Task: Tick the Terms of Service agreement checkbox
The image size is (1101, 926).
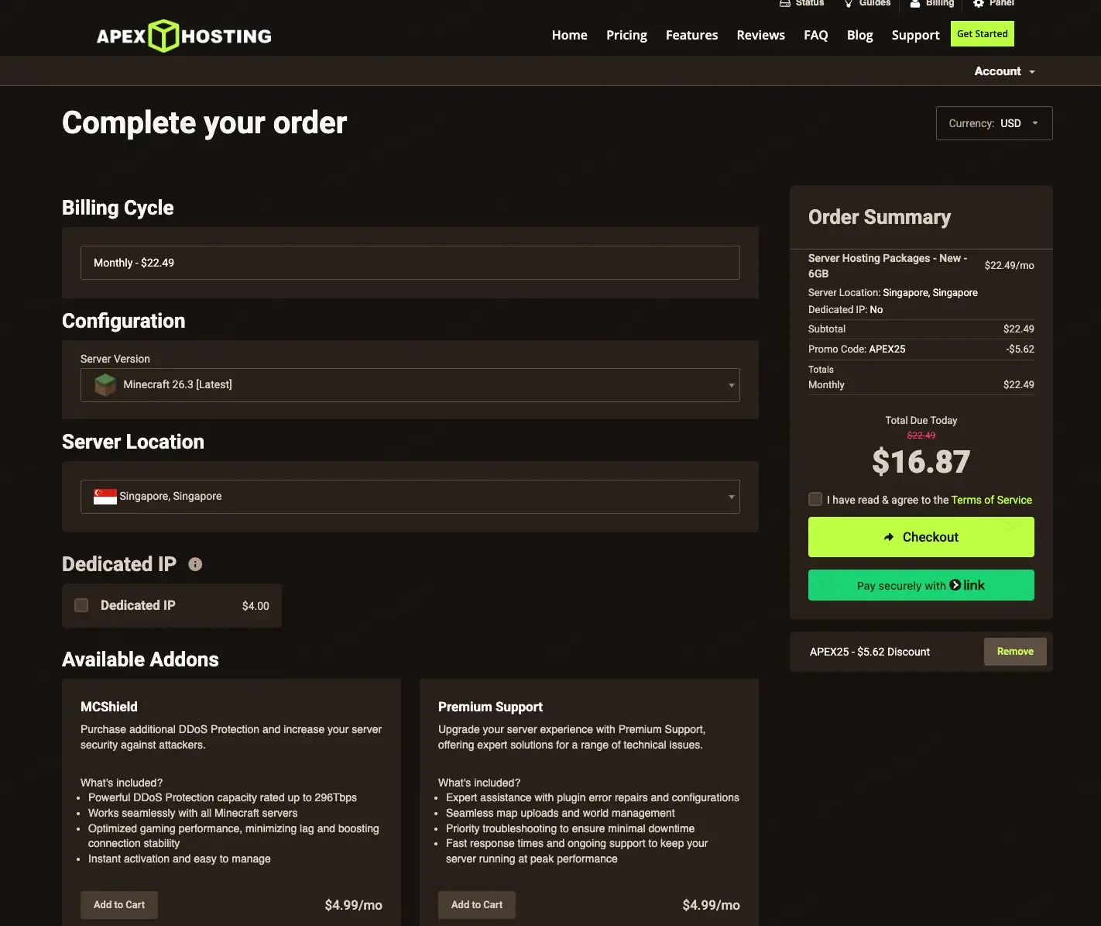Action: tap(815, 499)
